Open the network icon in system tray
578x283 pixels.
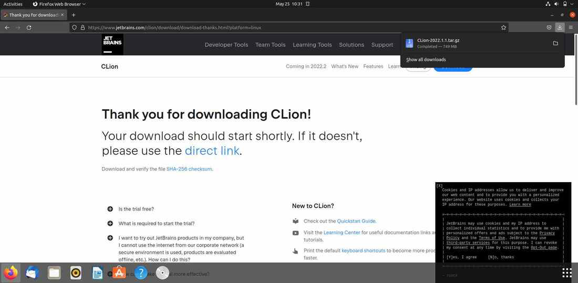click(x=548, y=4)
